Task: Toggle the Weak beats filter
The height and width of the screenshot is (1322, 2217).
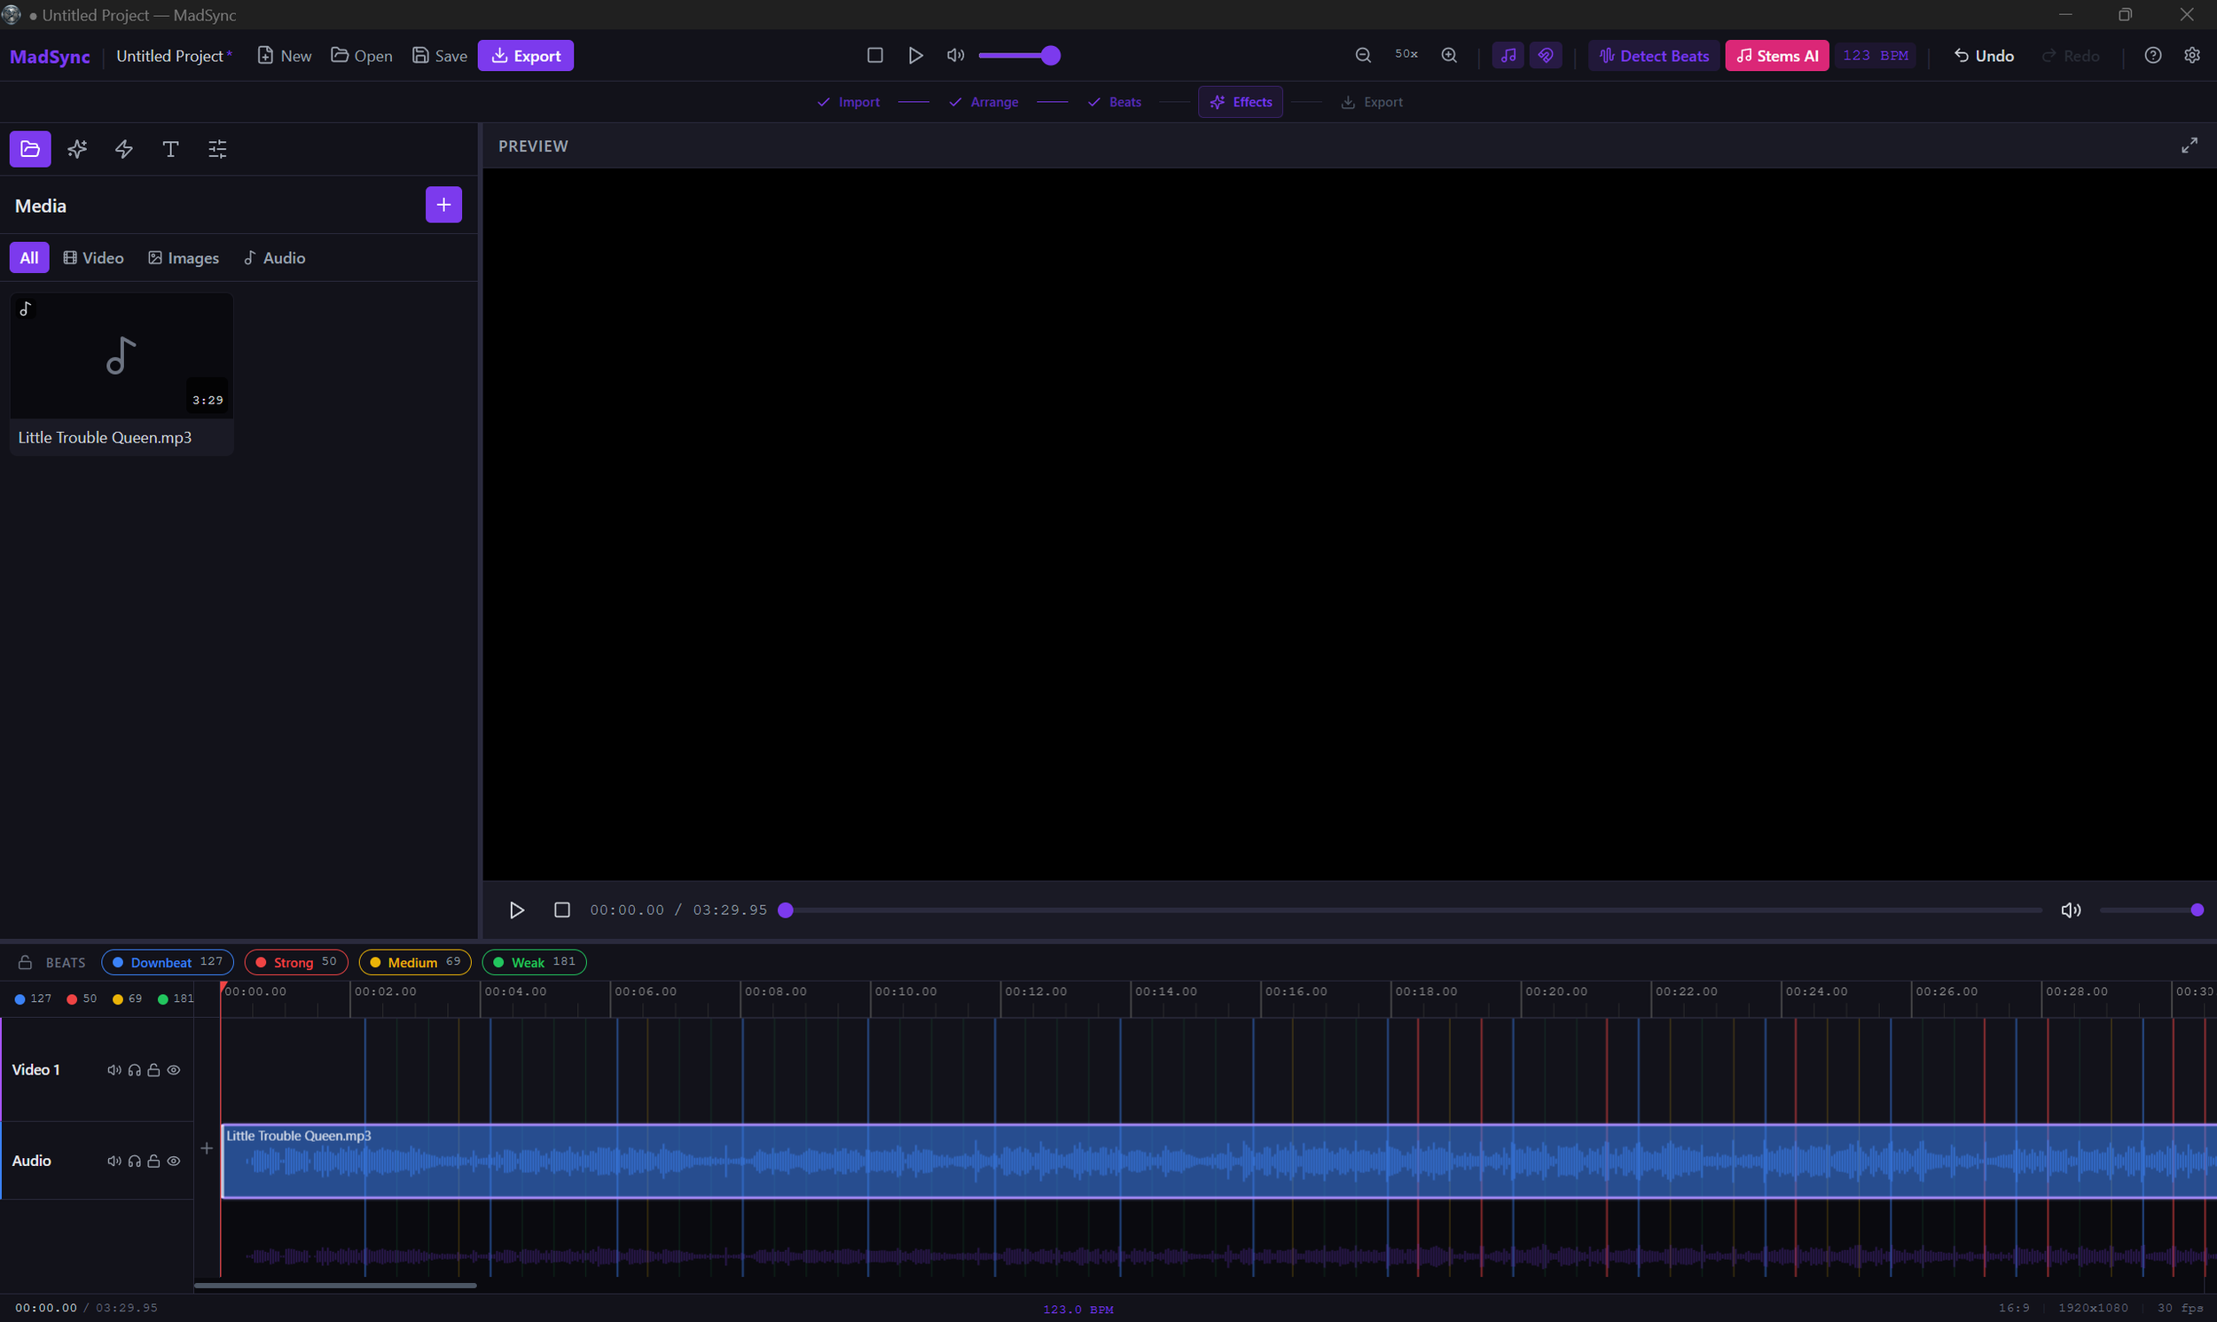Action: [x=533, y=962]
